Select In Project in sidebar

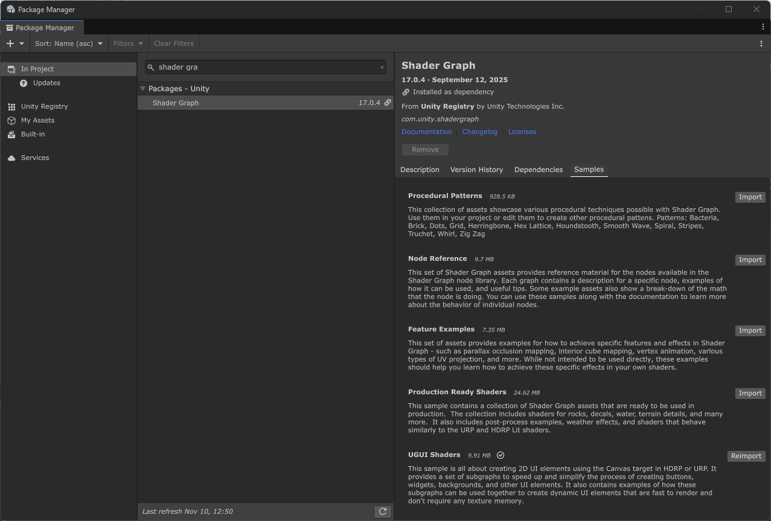point(68,69)
